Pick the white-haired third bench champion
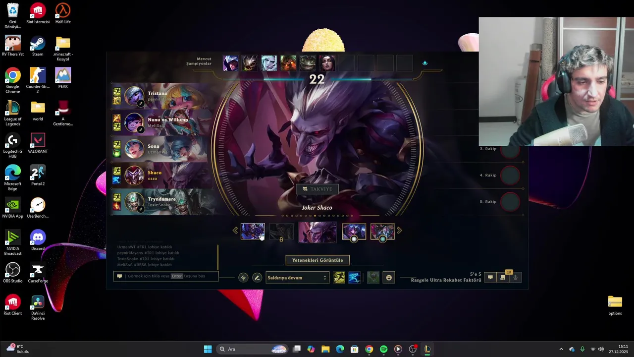Viewport: 634px width, 357px height. [x=269, y=63]
